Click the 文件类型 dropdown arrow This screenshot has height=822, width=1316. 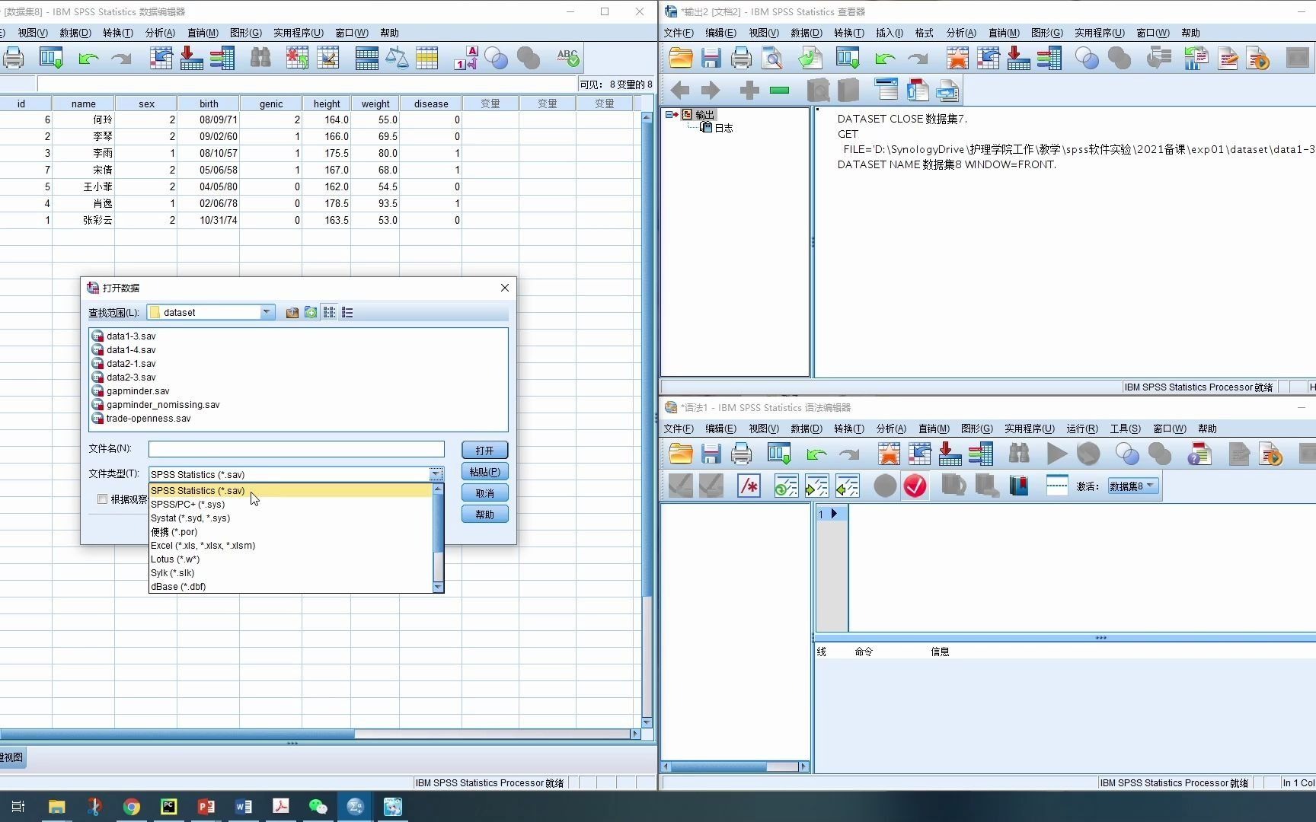click(436, 474)
